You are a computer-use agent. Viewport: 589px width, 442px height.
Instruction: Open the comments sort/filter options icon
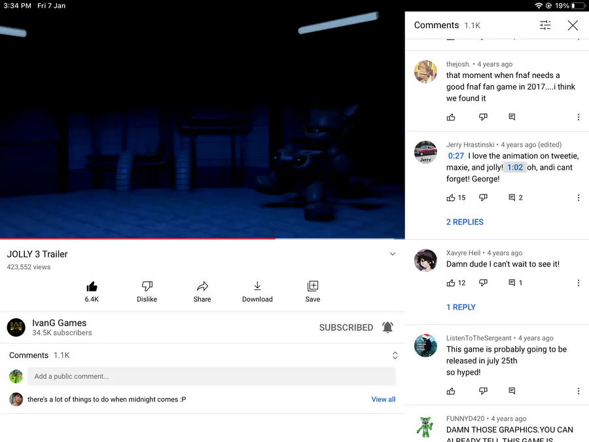545,25
